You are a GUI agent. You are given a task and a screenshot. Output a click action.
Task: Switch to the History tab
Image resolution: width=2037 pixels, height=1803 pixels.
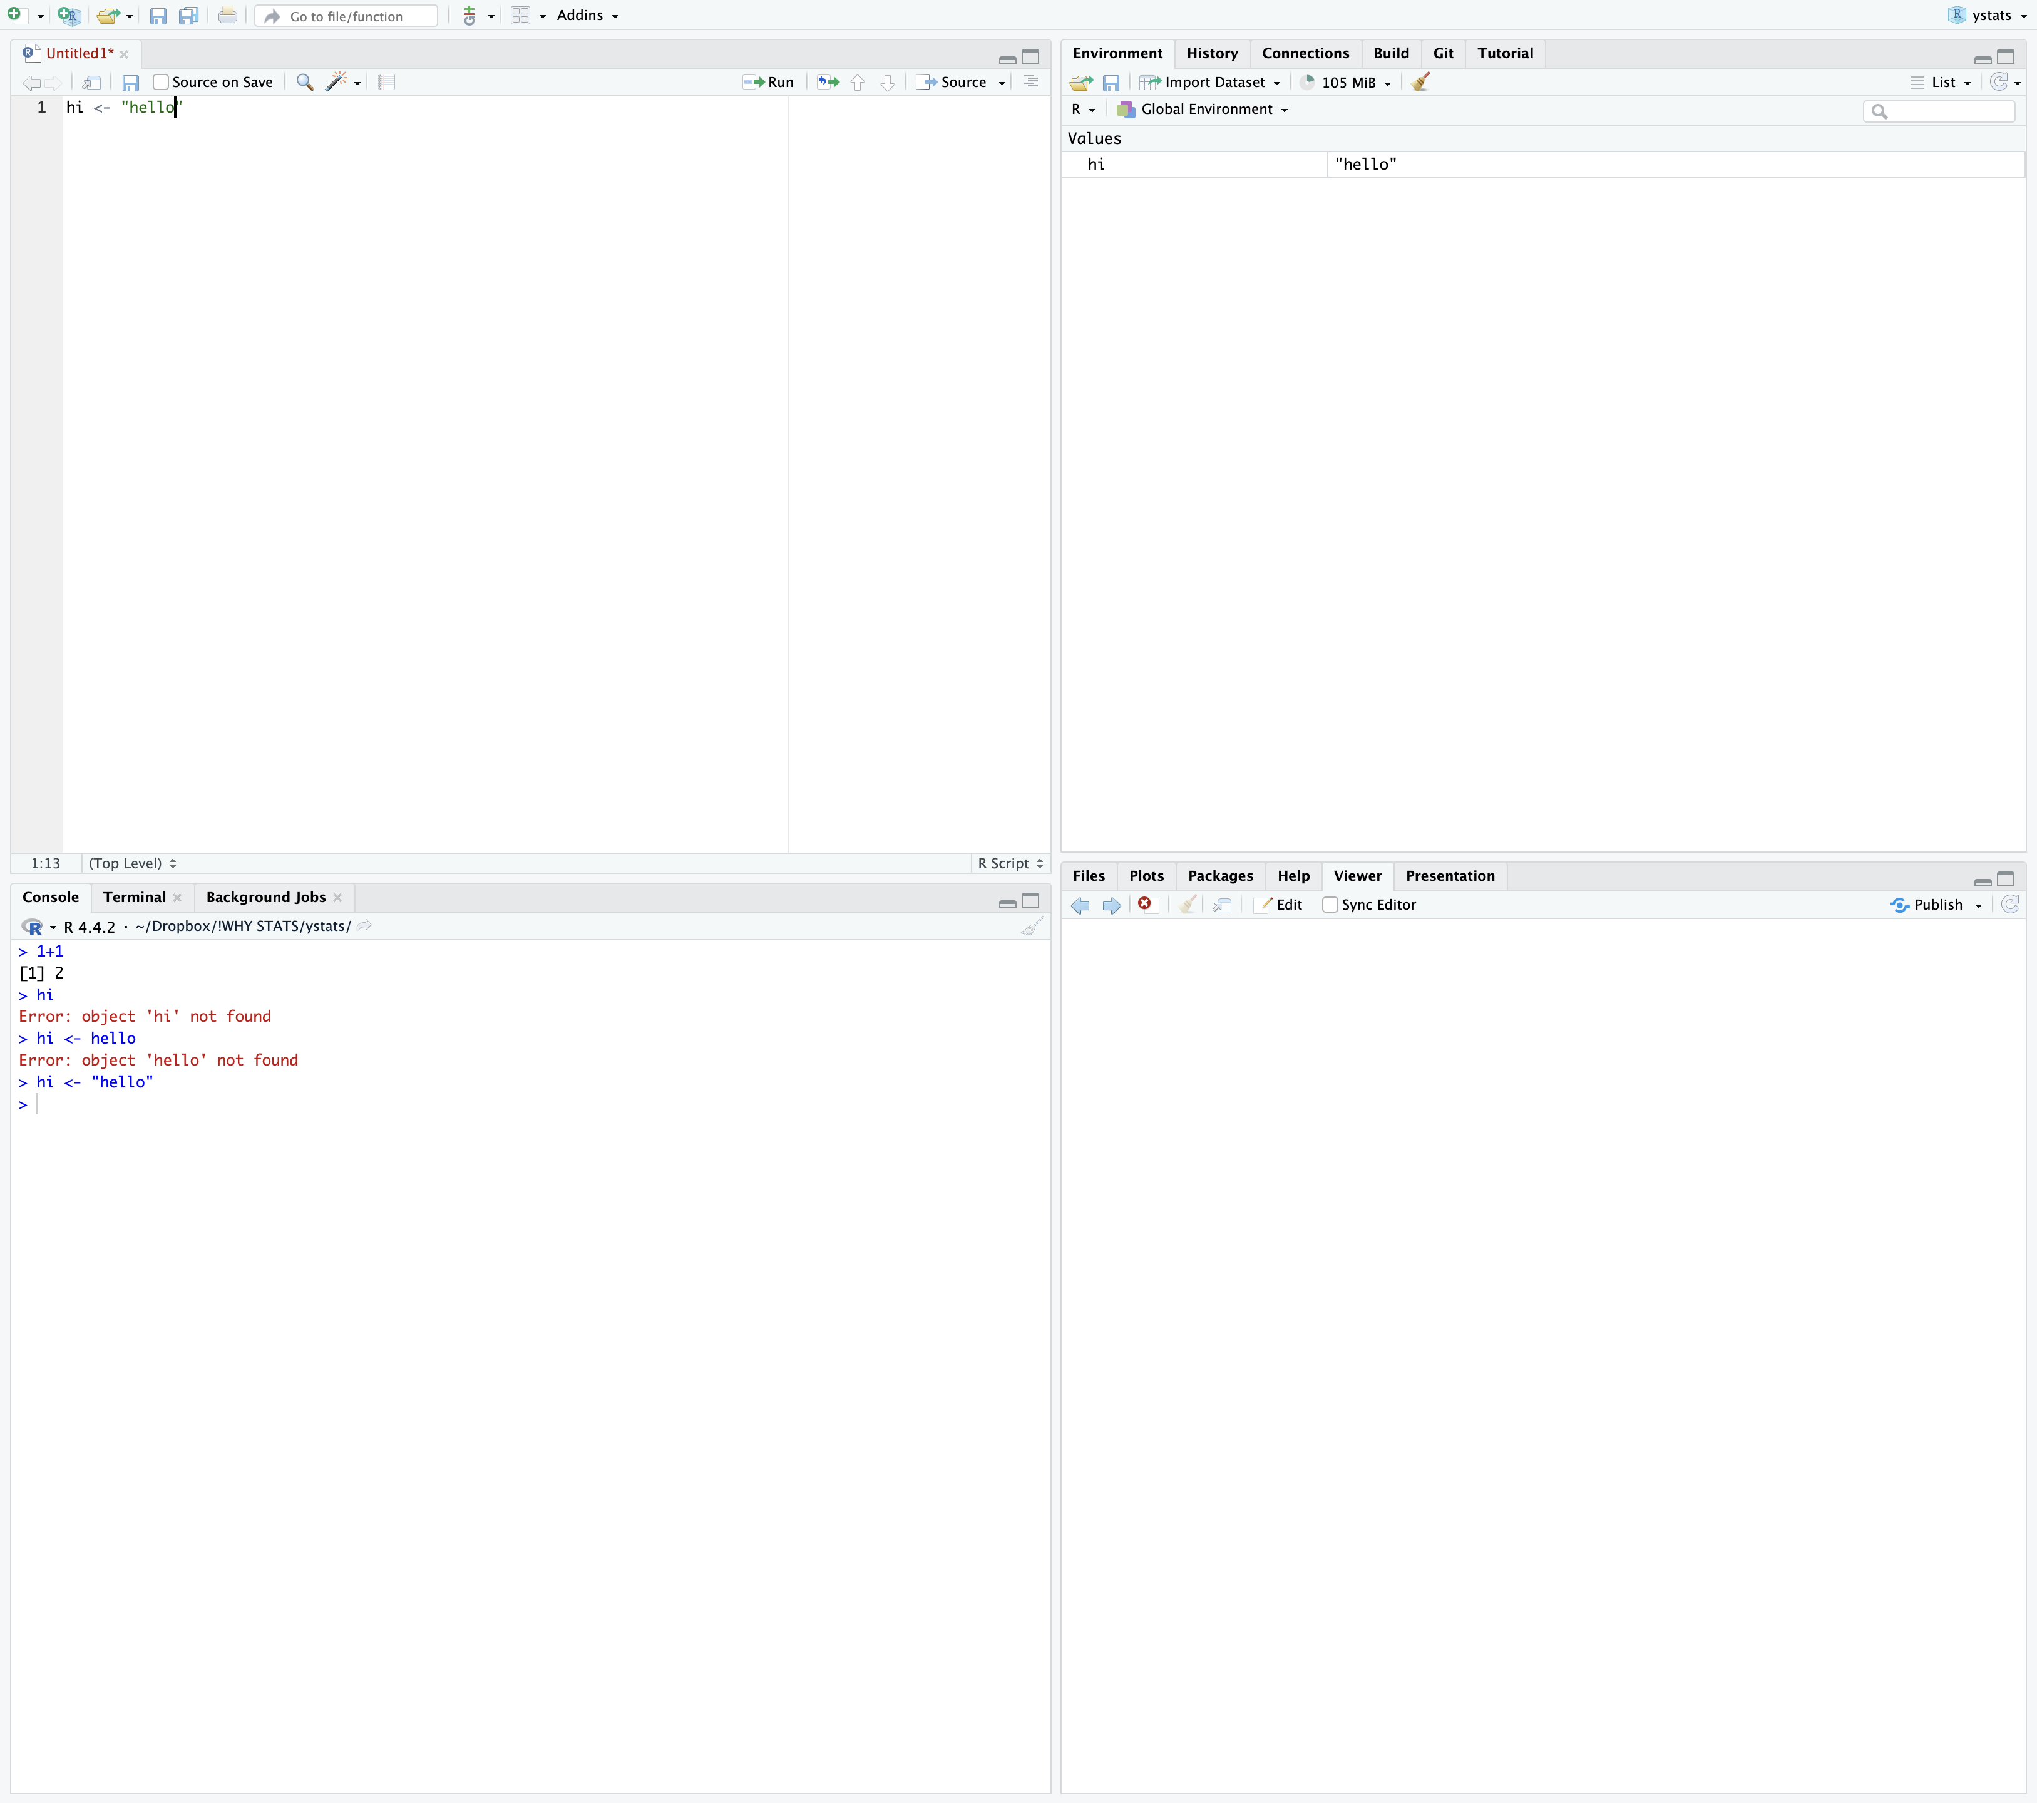[x=1212, y=54]
